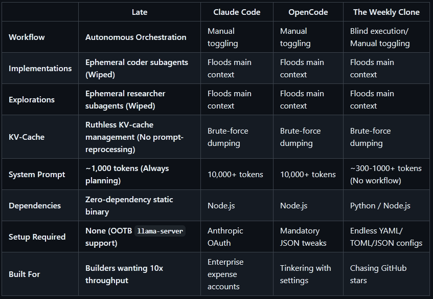The height and width of the screenshot is (299, 433).
Task: Click the Built For row label
Action: 25,274
